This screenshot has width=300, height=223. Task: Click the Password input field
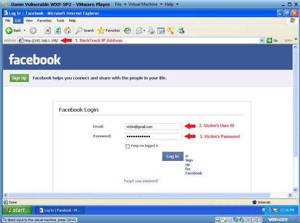[153, 136]
